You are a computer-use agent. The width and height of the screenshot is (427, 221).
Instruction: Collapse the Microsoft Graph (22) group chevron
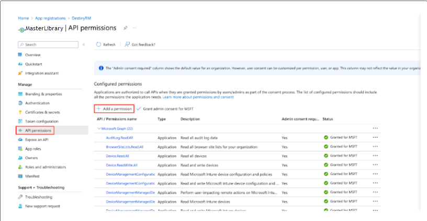point(99,129)
